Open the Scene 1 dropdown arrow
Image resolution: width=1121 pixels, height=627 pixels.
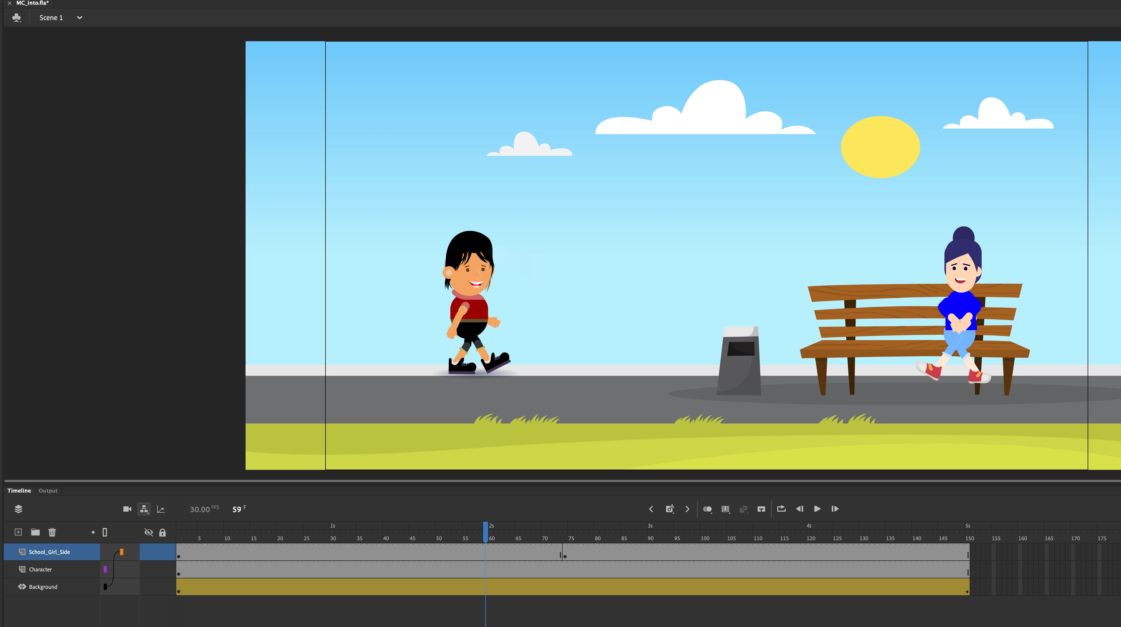pyautogui.click(x=80, y=18)
